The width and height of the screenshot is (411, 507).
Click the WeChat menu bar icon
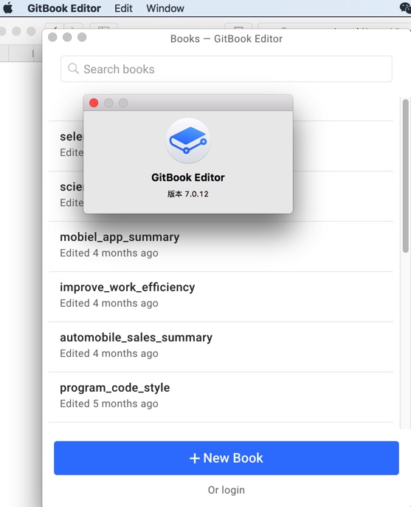tap(405, 7)
